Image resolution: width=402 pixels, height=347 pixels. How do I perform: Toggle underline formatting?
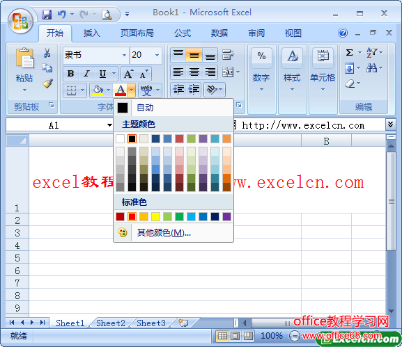click(x=102, y=74)
